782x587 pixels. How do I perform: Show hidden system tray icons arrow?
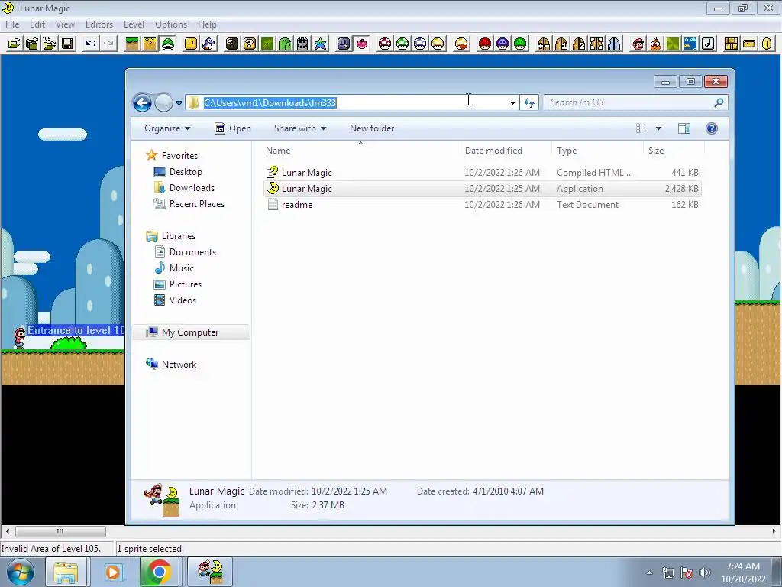[x=649, y=572]
